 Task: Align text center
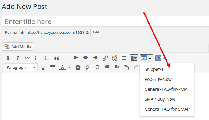(86, 58)
